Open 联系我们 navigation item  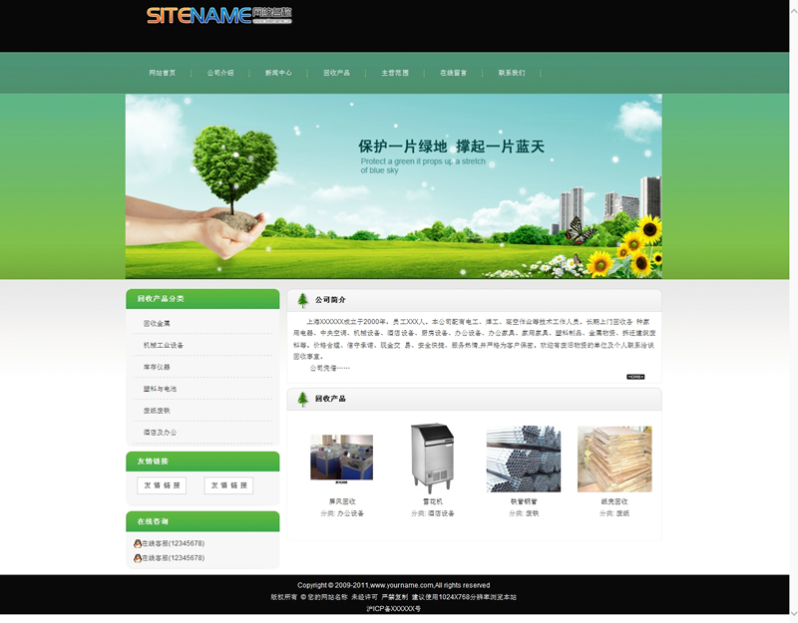pyautogui.click(x=512, y=73)
